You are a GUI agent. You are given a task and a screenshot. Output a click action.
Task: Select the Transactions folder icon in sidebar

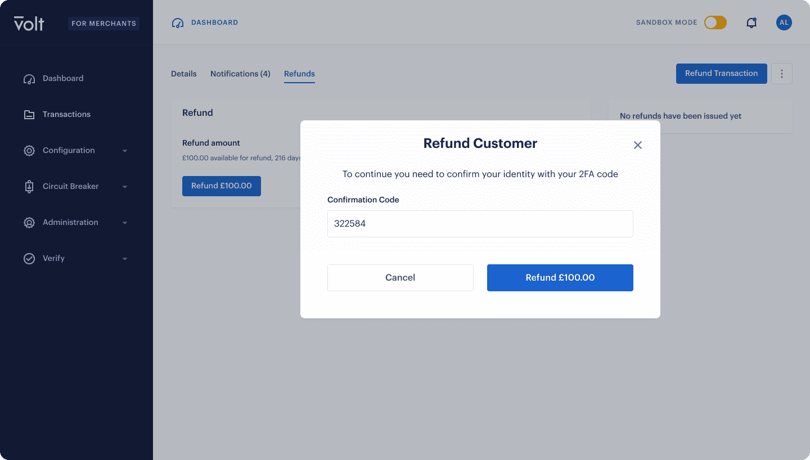29,114
